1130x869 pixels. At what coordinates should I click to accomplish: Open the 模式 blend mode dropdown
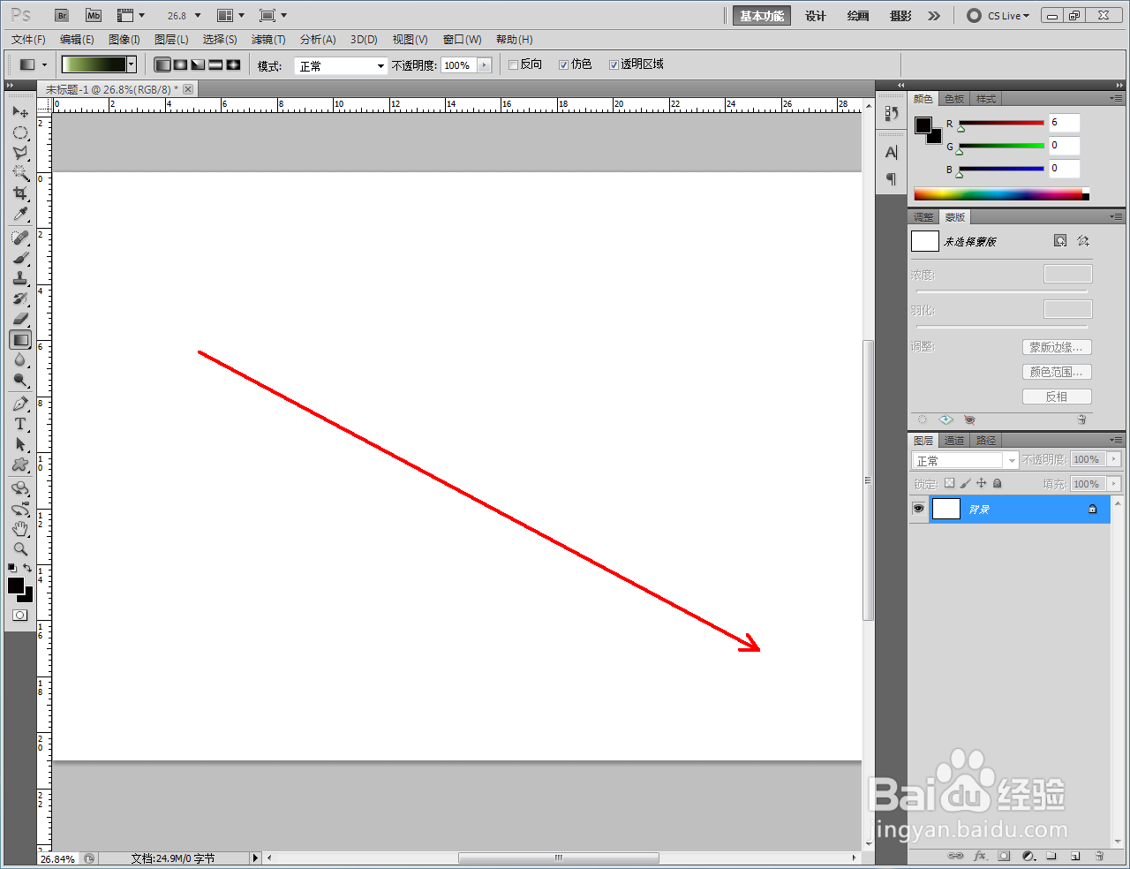342,65
